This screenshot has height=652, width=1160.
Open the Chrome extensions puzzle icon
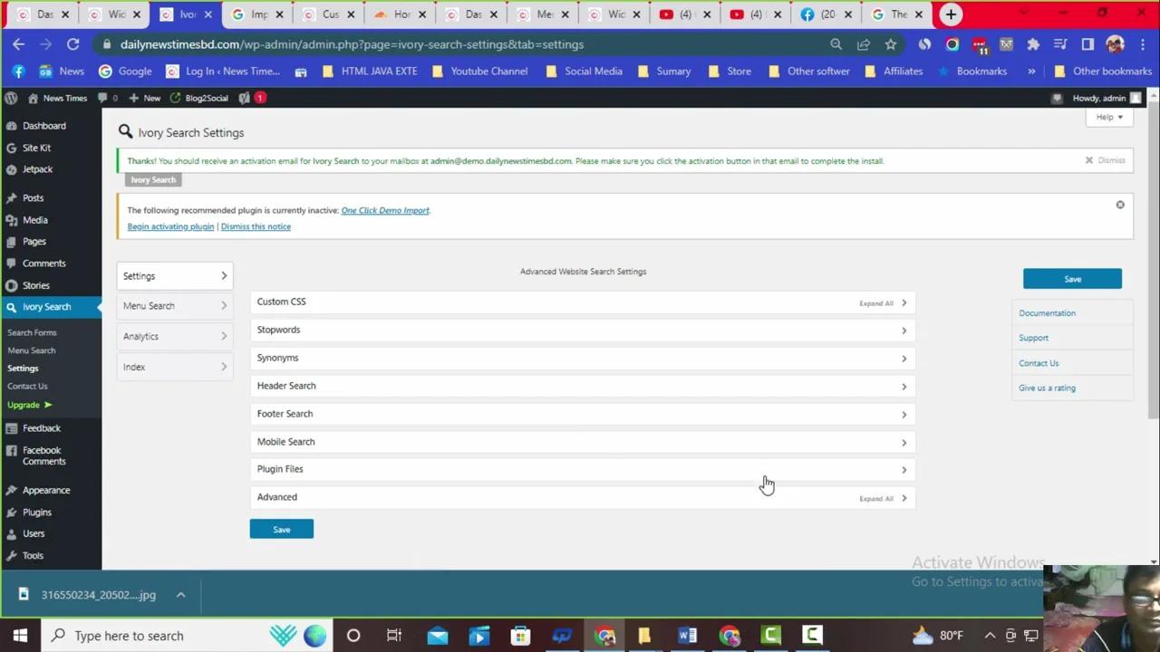coord(1033,43)
